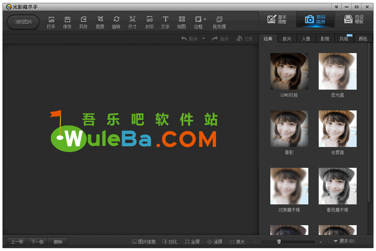Go to next image with 下一张
Screen dimensions: 376x251
click(x=37, y=242)
